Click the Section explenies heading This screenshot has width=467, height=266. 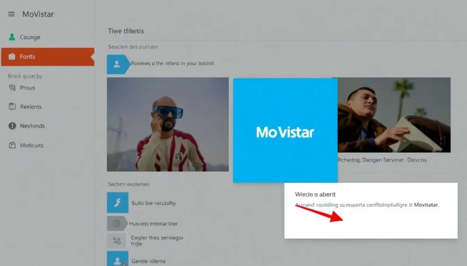coord(129,184)
